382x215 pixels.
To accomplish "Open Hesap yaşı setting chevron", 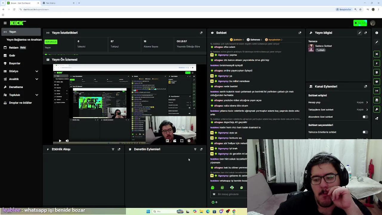I will coord(367,102).
